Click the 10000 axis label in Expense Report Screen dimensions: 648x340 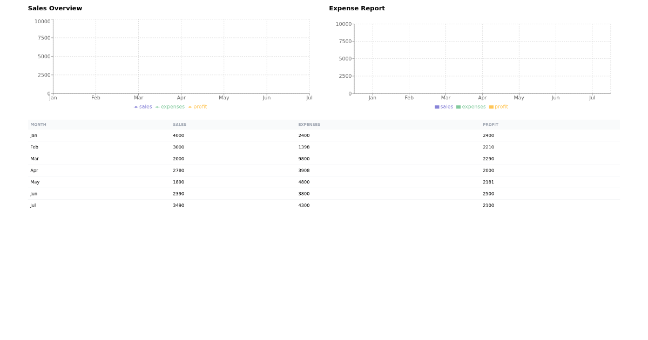344,23
